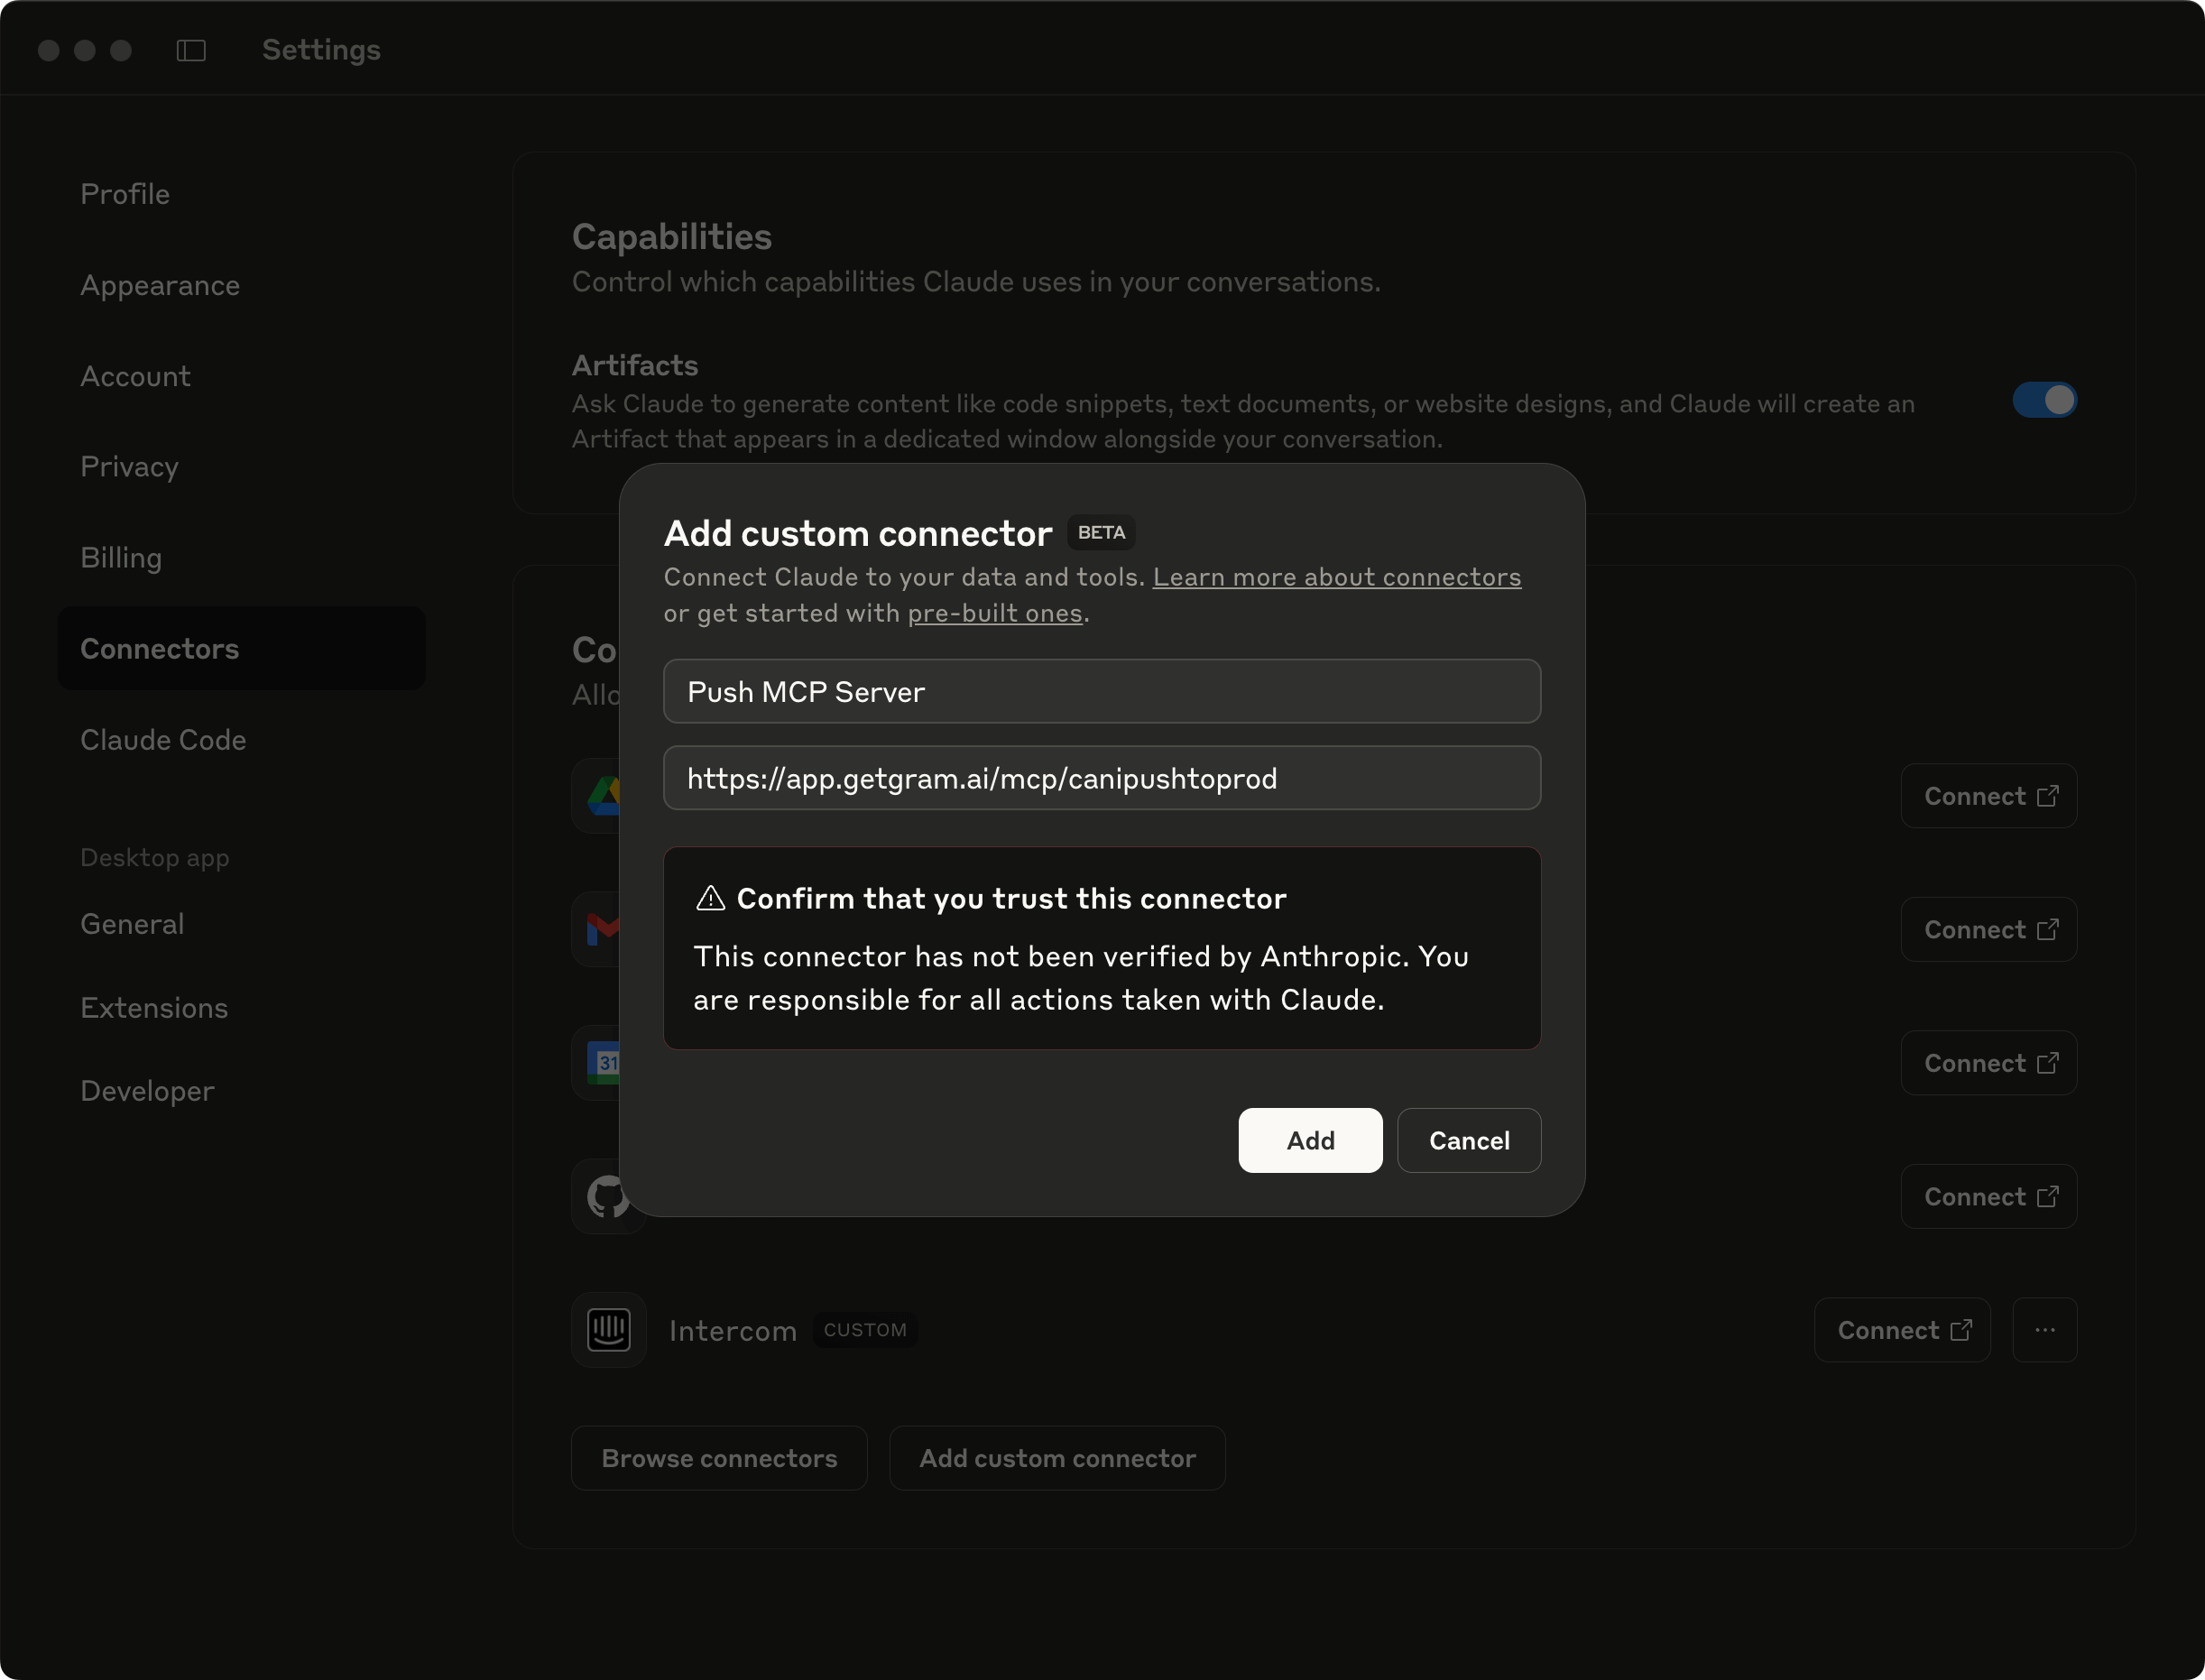Focus the connector name field Push MCP Server
Viewport: 2205px width, 1680px height.
pyautogui.click(x=1102, y=691)
